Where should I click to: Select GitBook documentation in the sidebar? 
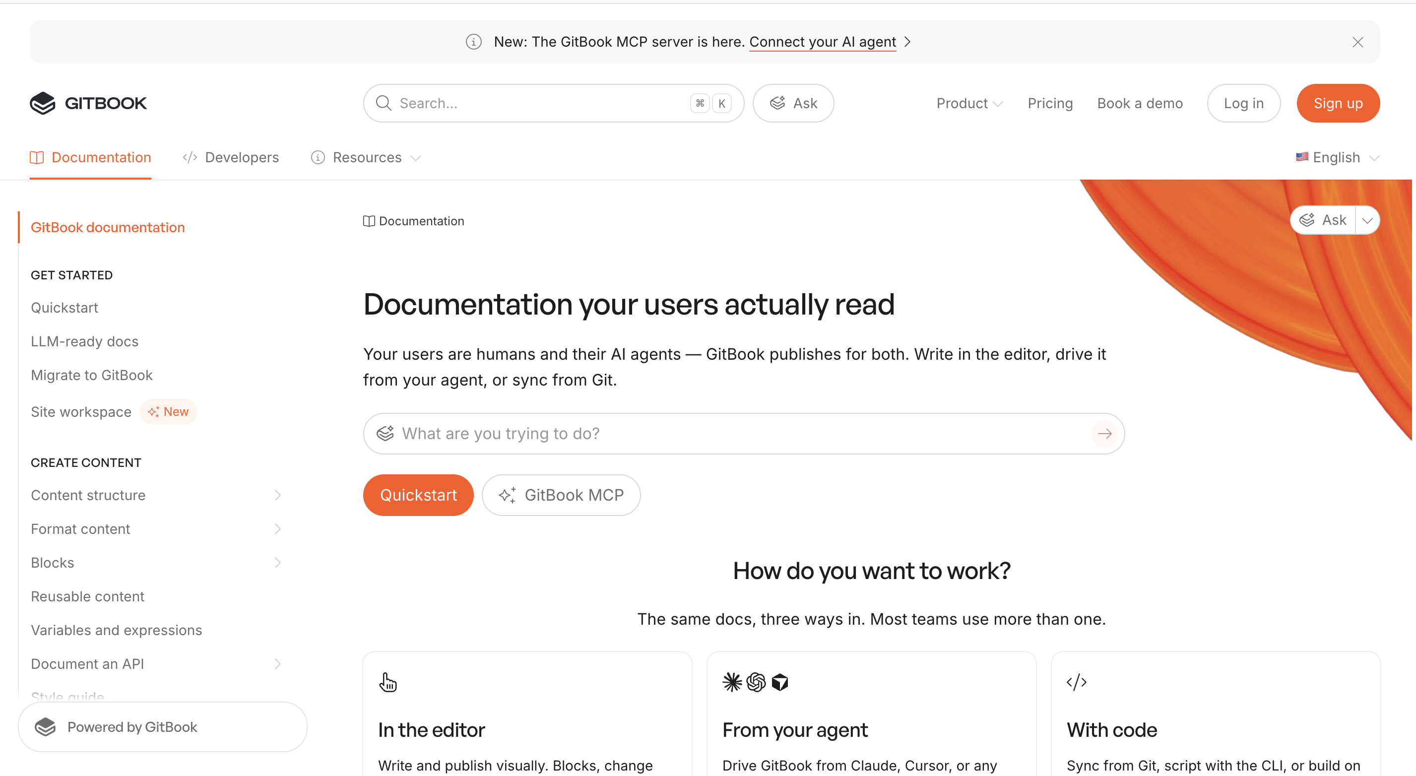tap(108, 228)
